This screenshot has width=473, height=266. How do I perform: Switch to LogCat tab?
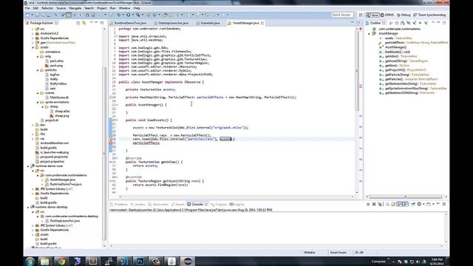point(236,205)
